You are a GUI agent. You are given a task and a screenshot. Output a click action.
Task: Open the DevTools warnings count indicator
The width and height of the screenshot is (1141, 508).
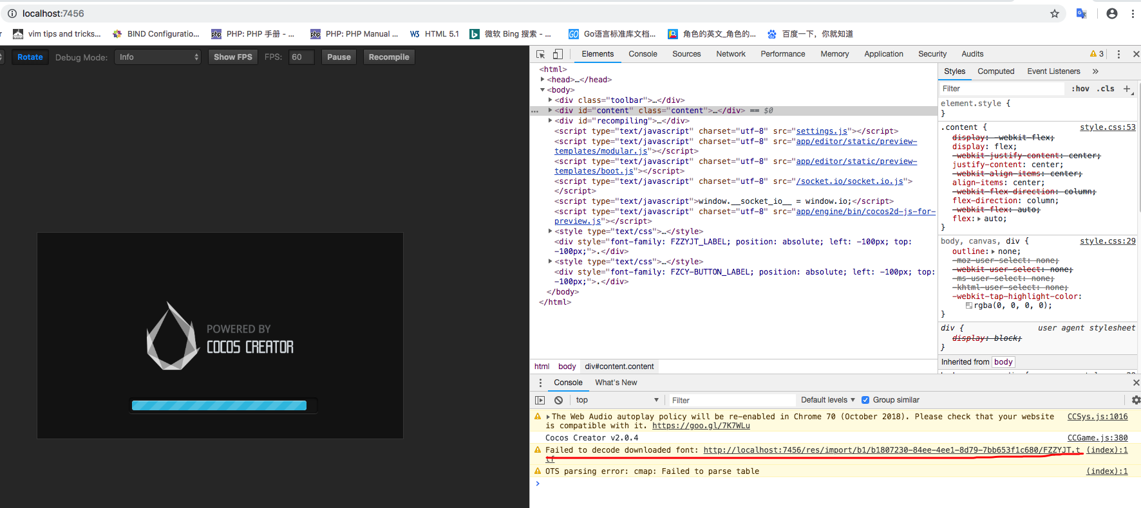[1097, 54]
